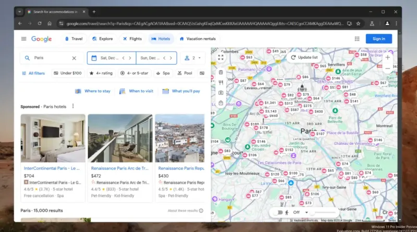Switch to the Vacation rentals tab
The image size is (417, 232).
[x=198, y=39]
